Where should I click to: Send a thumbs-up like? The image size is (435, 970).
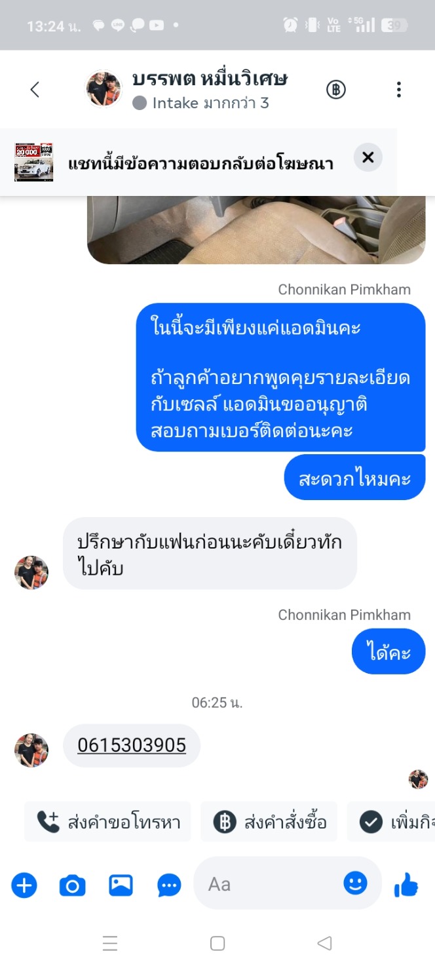(406, 885)
